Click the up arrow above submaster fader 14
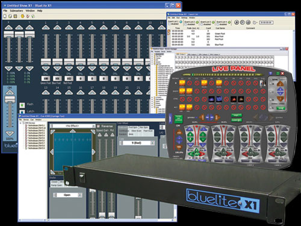Screen dimensions: 301x226 [x=57, y=92]
